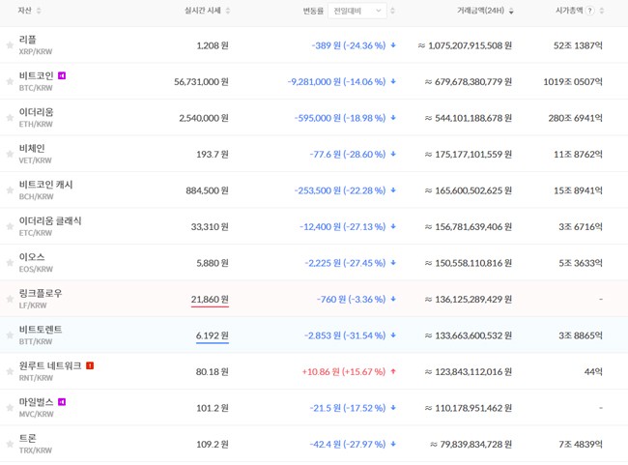
Task: Favorite the 링크플로우 LF/KRW star
Action: click(x=10, y=299)
